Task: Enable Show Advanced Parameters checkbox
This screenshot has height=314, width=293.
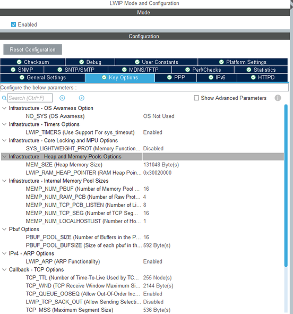Action: pos(196,98)
